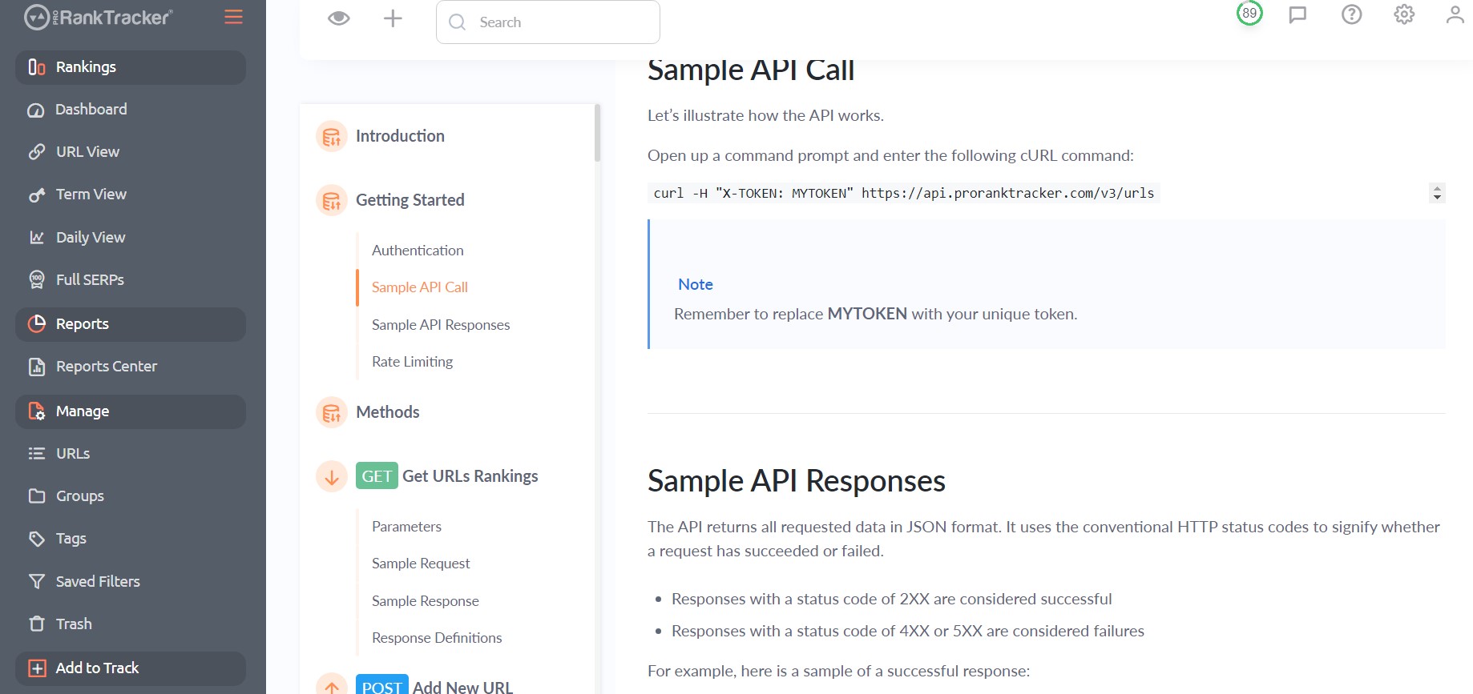Click the Saved Filters funnel icon
This screenshot has height=694, width=1473.
[37, 582]
